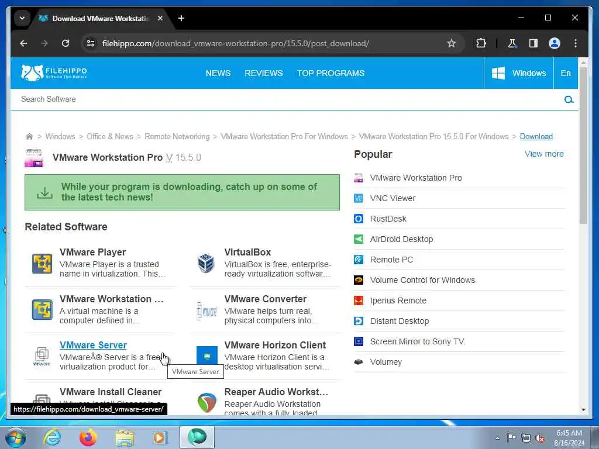The height and width of the screenshot is (449, 599).
Task: Open the VMware Converter entry
Action: coord(265,299)
